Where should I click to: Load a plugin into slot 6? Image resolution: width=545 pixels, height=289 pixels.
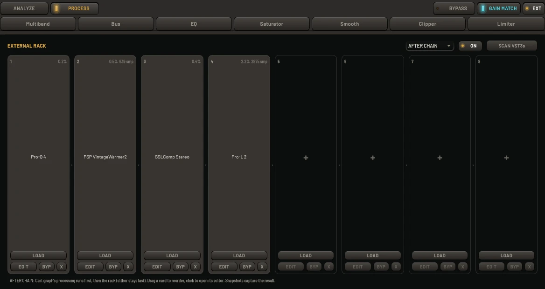(373, 255)
